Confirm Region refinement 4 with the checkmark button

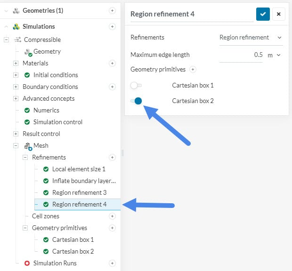coord(263,14)
